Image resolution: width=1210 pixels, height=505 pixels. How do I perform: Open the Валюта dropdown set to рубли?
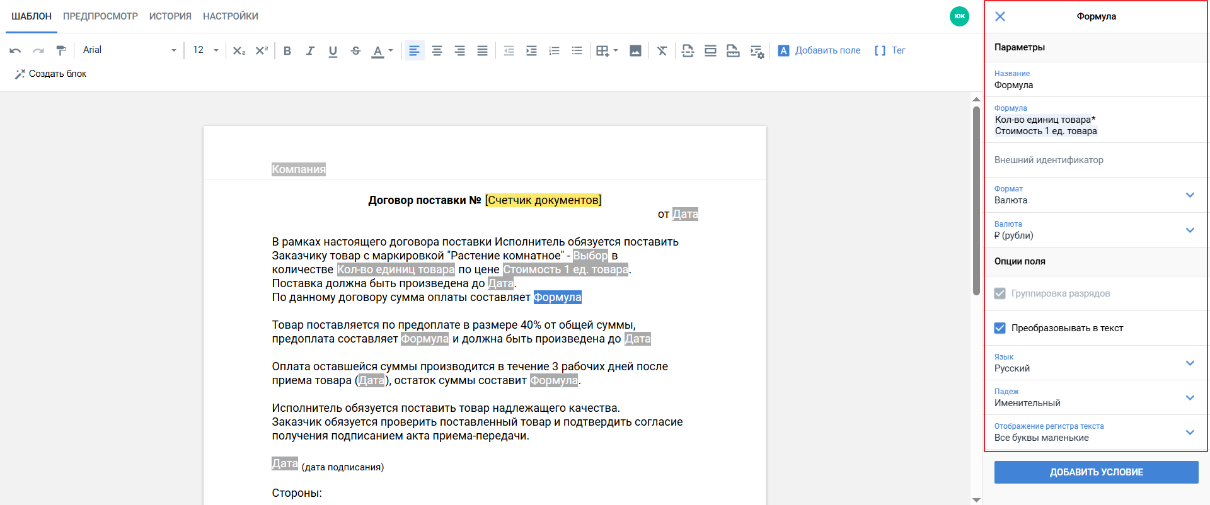pos(1096,230)
